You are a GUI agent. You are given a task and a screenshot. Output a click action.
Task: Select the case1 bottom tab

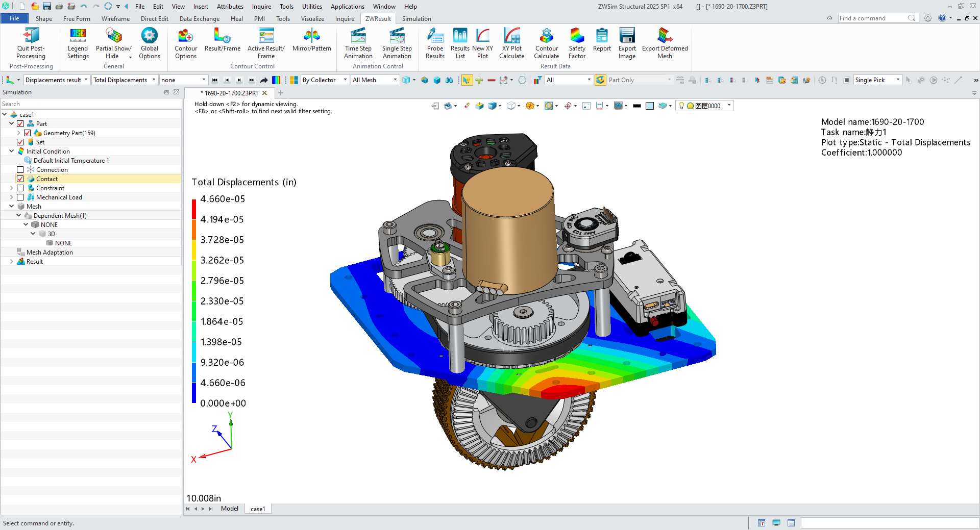(x=258, y=509)
